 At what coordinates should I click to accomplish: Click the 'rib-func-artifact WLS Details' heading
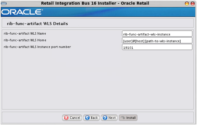(37, 24)
